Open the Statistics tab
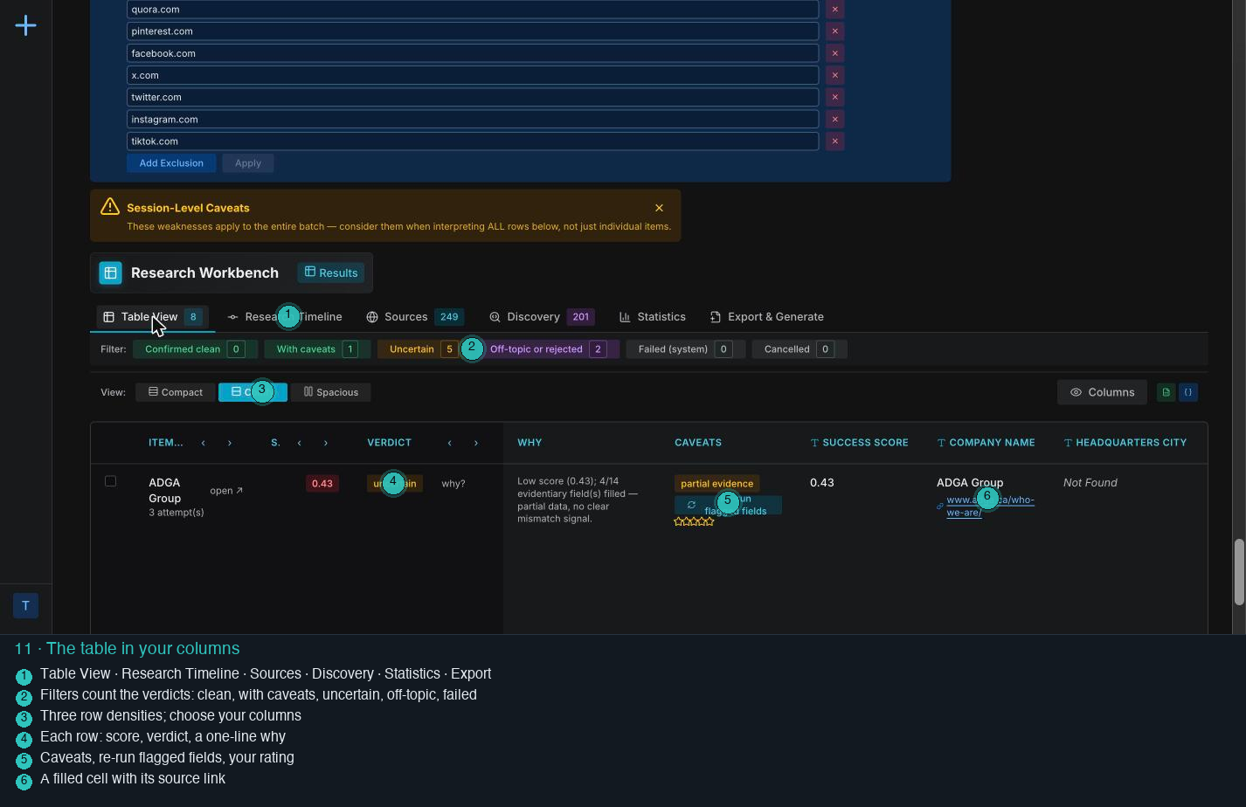Image resolution: width=1246 pixels, height=807 pixels. pos(653,317)
